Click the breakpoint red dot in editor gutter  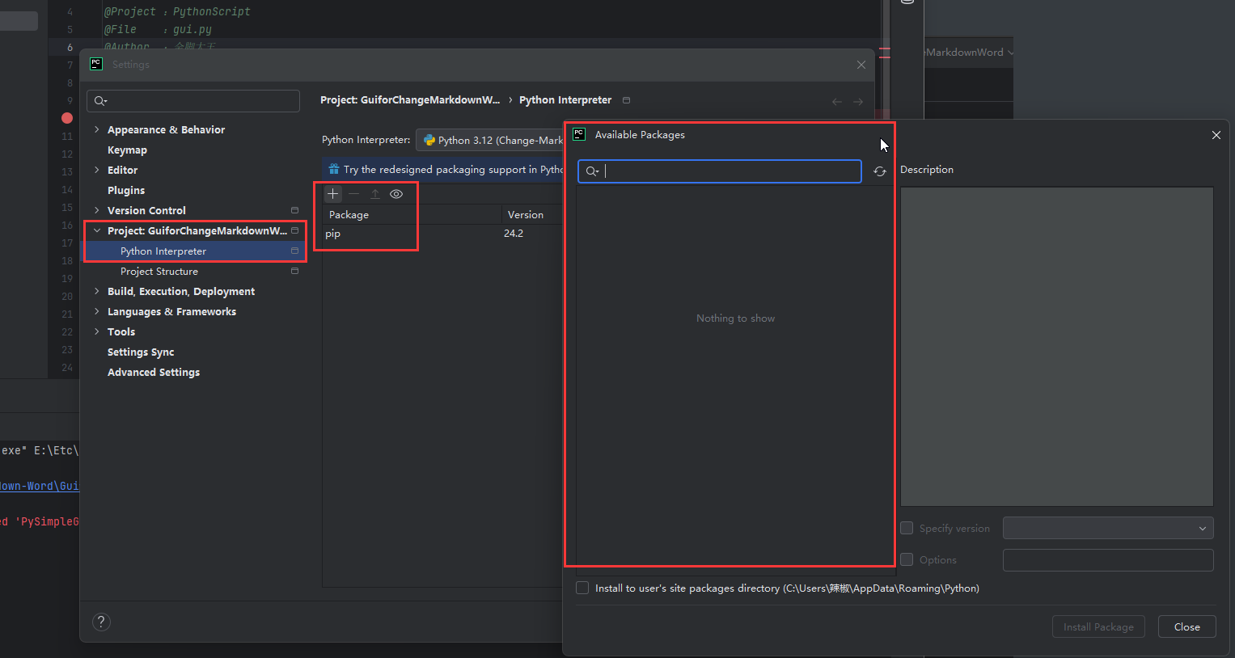pos(67,118)
